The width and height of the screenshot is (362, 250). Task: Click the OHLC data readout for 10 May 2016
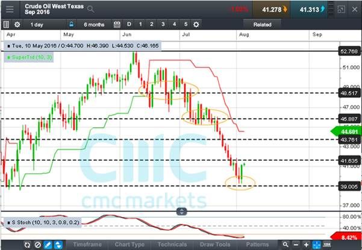tap(83, 46)
